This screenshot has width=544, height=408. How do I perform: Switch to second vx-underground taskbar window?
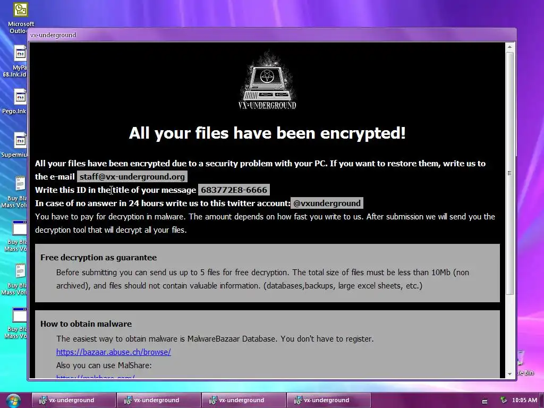point(159,400)
